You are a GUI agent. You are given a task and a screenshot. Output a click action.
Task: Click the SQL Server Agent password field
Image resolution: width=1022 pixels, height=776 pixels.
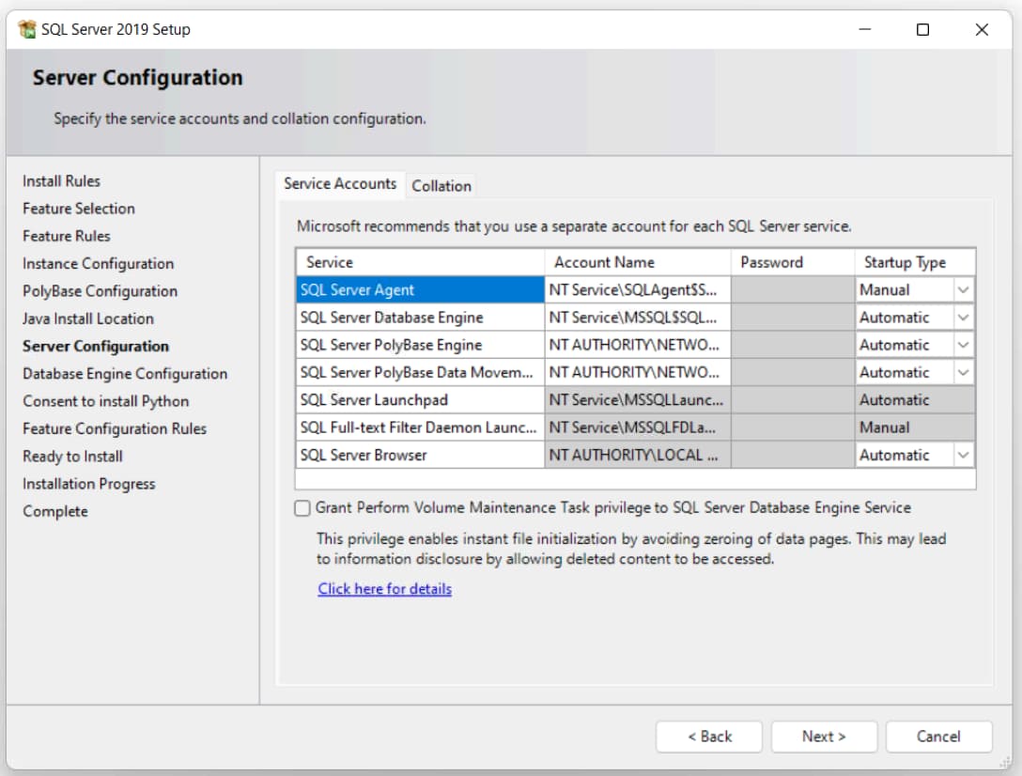coord(792,290)
